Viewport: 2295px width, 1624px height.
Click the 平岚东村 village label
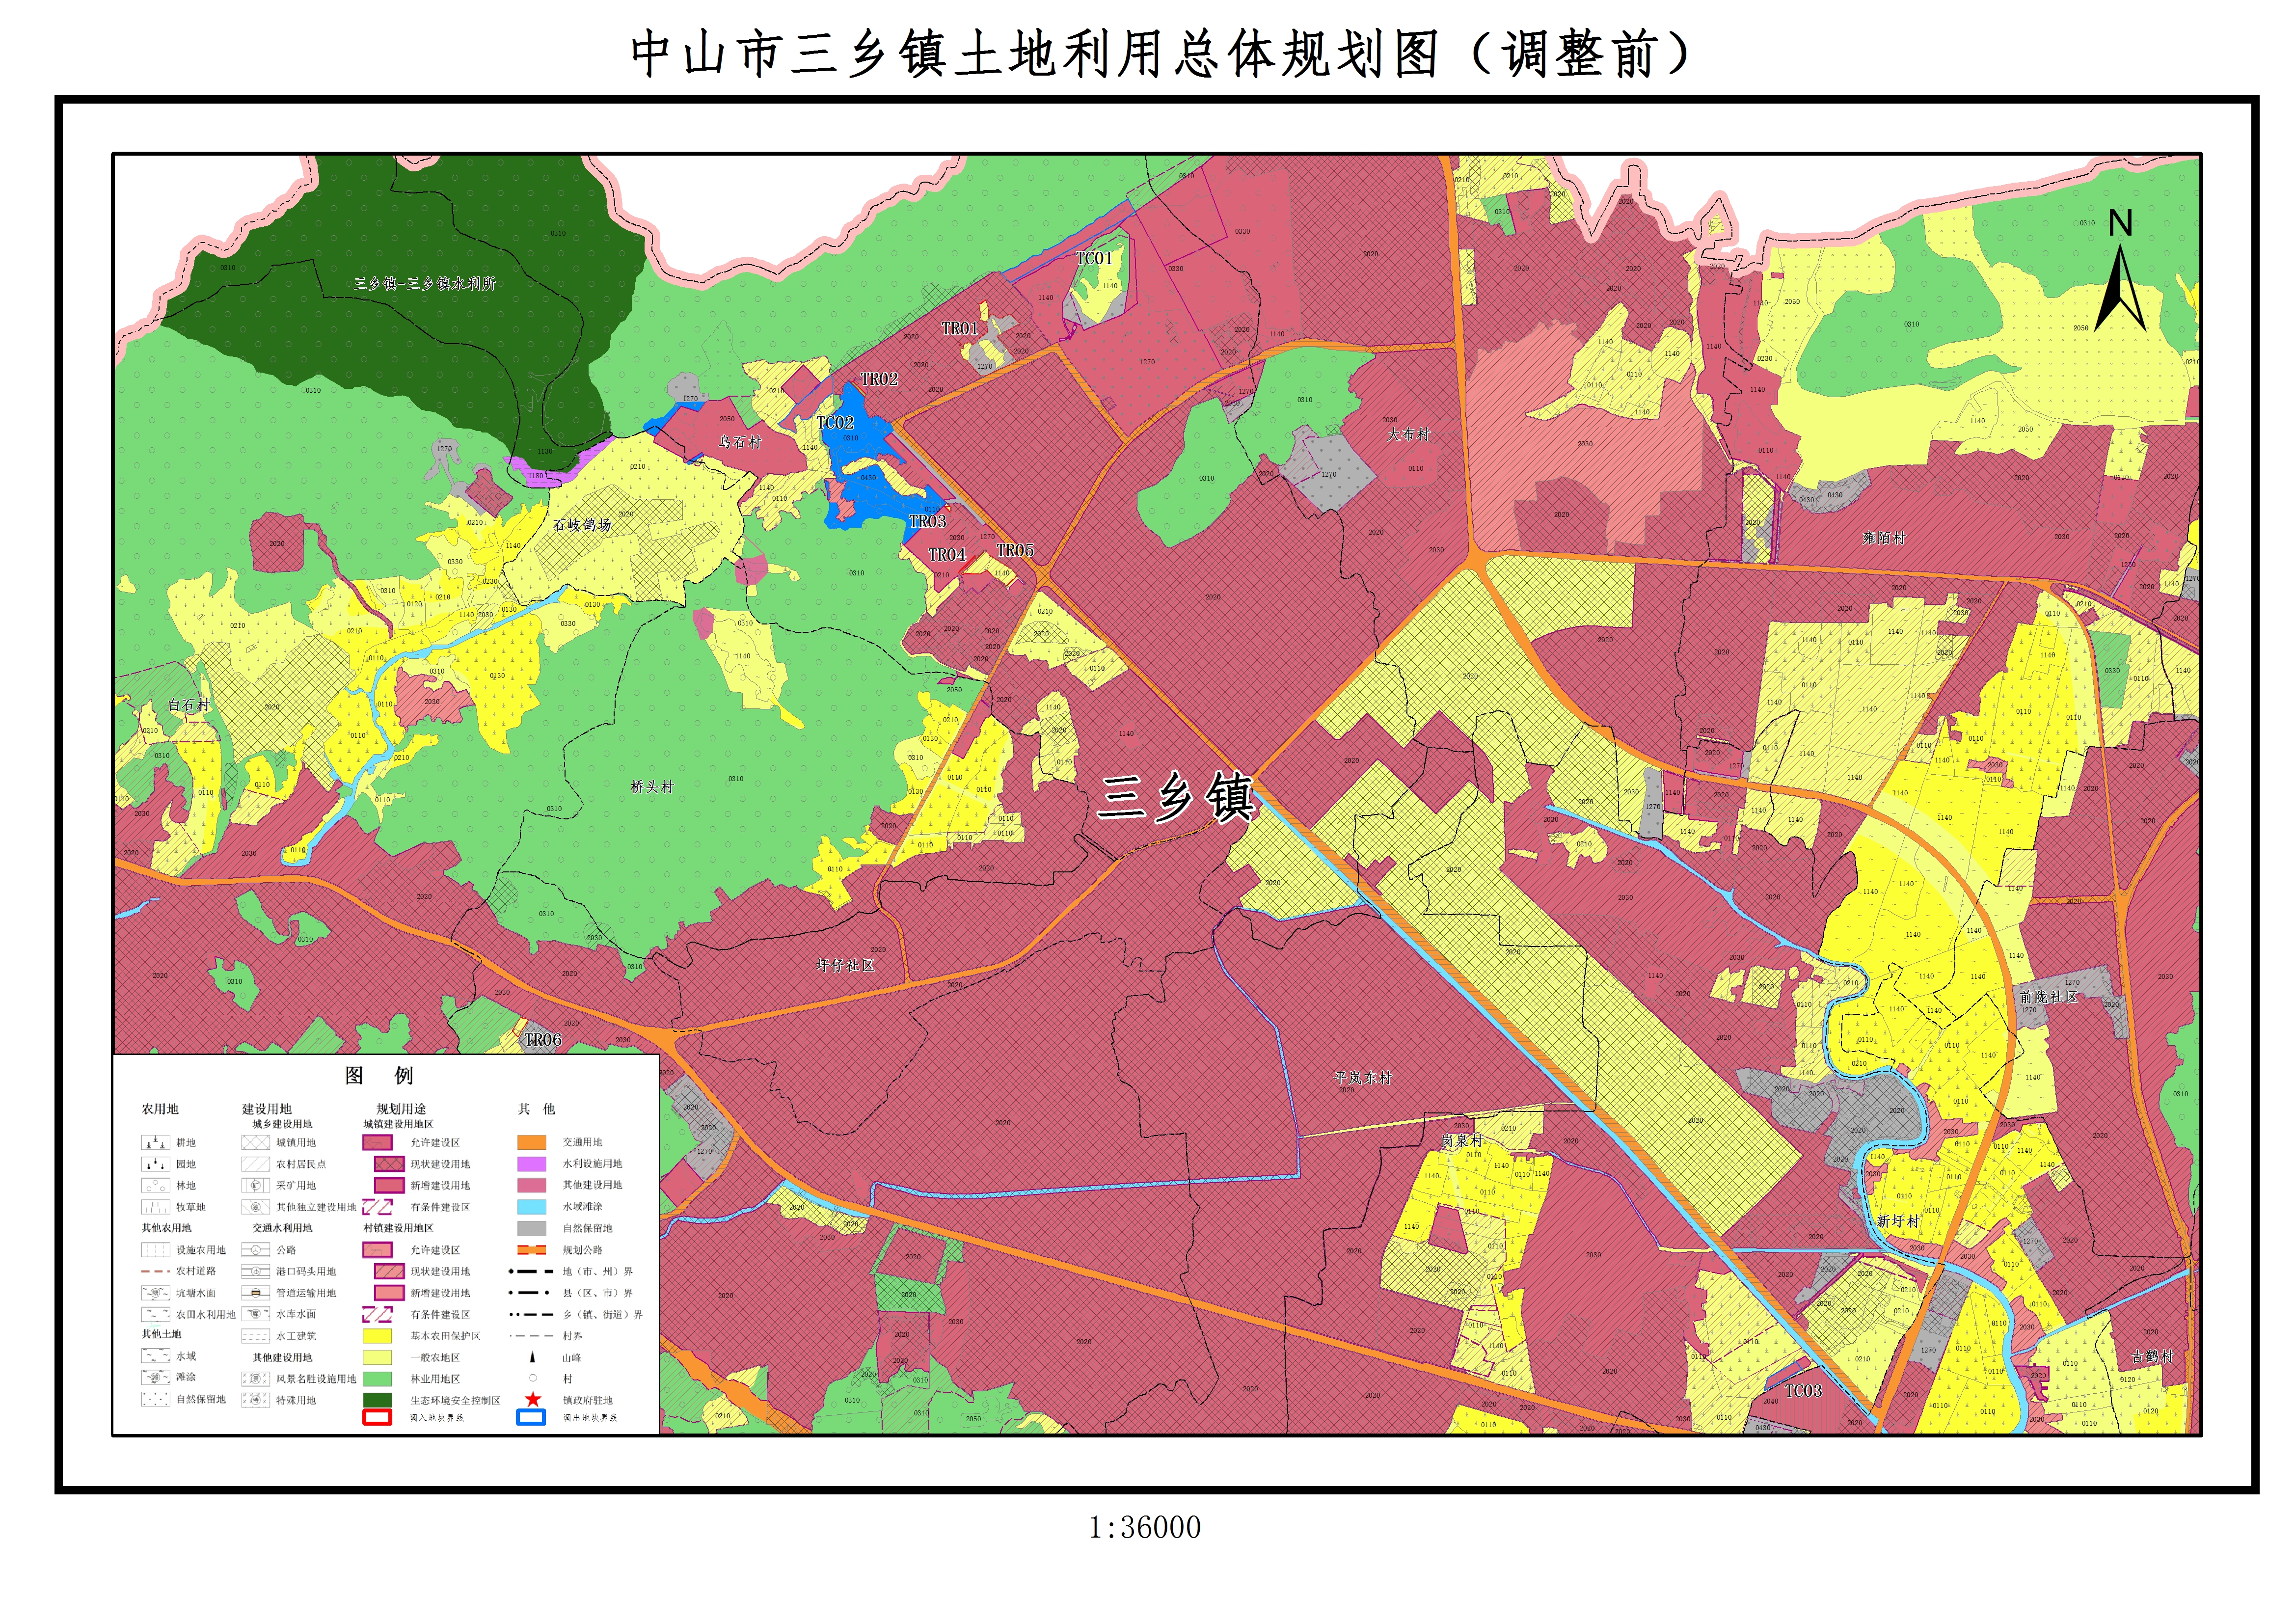(x=1363, y=1078)
